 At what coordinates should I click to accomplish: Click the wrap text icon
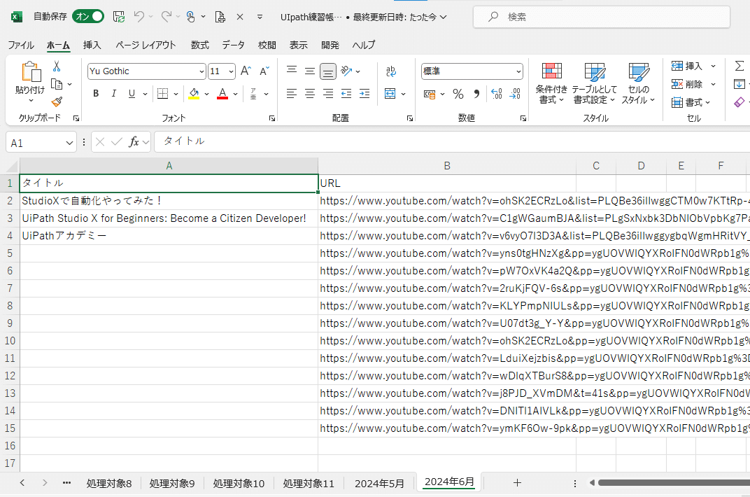click(391, 71)
